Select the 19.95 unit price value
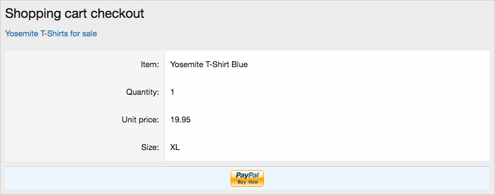 [180, 120]
